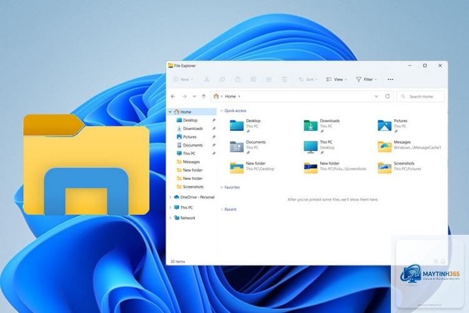Select the Downloads folder in Quick access

(x=322, y=125)
